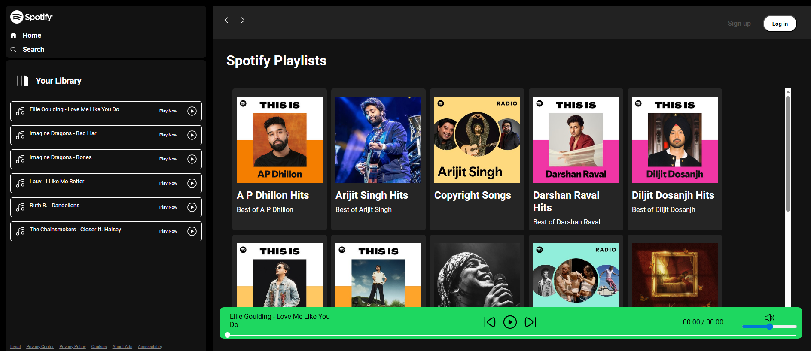811x351 pixels.
Task: Click the playlists vertical scrollbar
Action: [788, 154]
